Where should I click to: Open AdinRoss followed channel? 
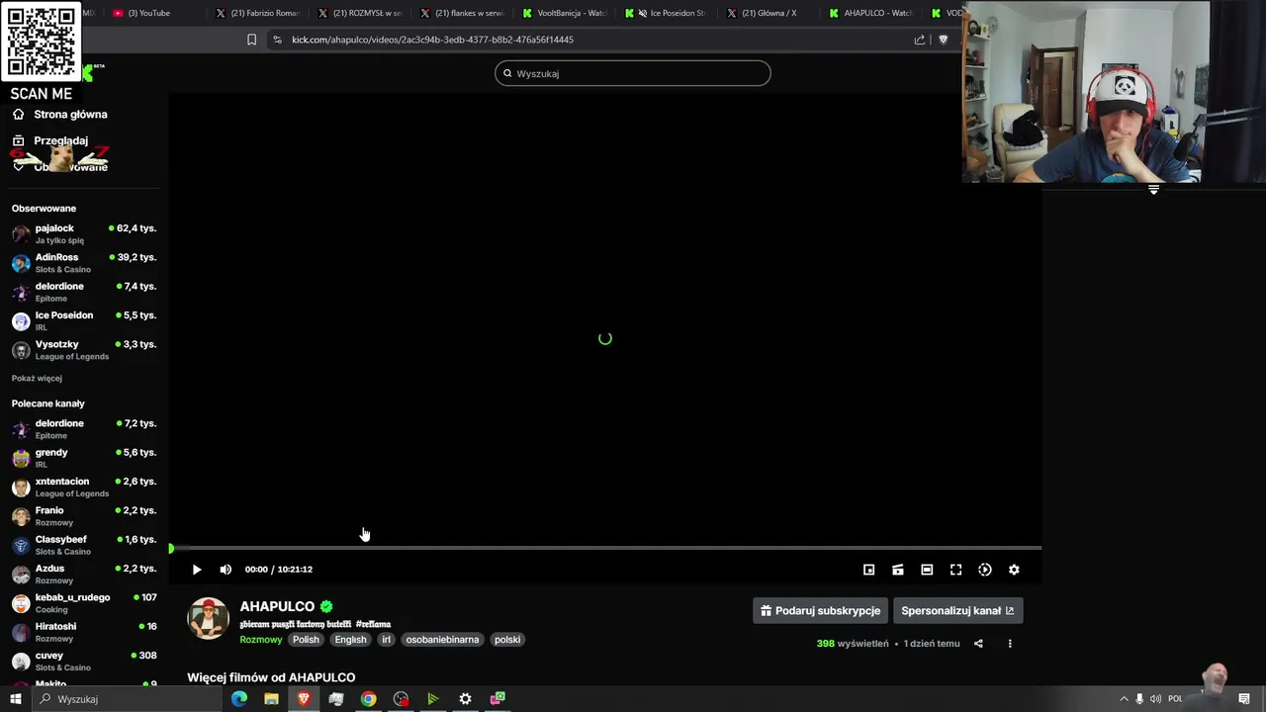point(84,263)
